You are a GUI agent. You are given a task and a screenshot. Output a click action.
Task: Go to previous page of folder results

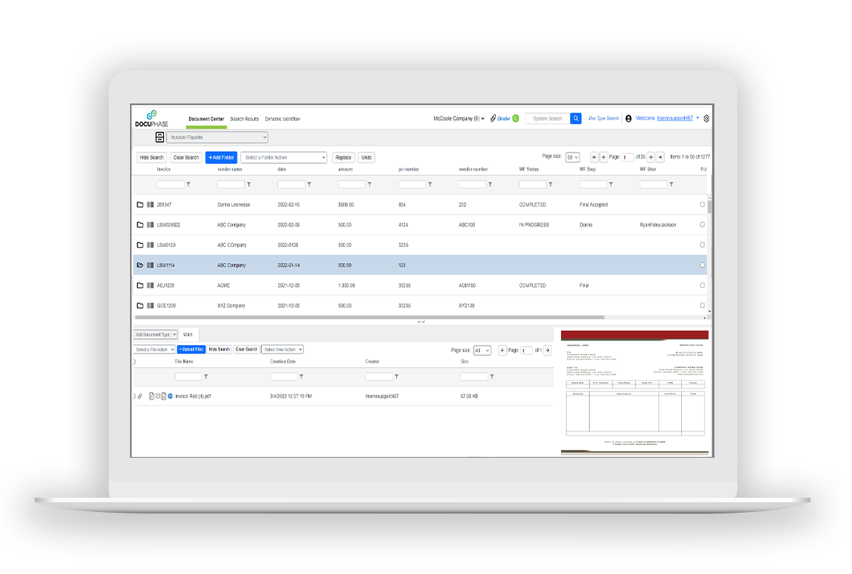pos(604,158)
